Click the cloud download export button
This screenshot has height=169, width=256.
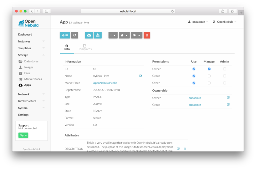[x=89, y=35]
